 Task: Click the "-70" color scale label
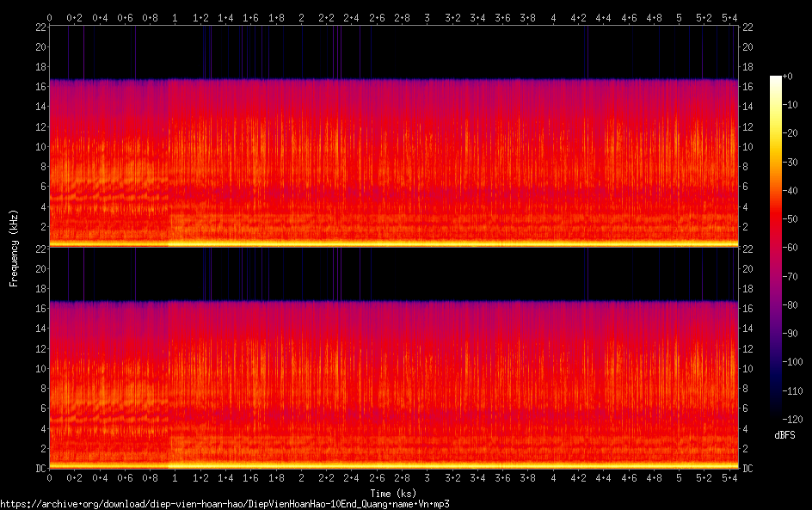(x=790, y=276)
